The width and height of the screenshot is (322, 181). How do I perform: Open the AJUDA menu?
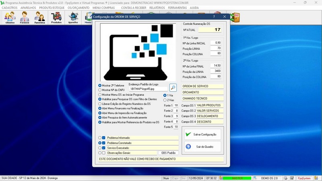click(x=194, y=8)
